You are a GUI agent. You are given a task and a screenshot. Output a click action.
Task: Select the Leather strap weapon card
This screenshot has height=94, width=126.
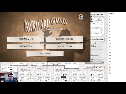point(93,73)
